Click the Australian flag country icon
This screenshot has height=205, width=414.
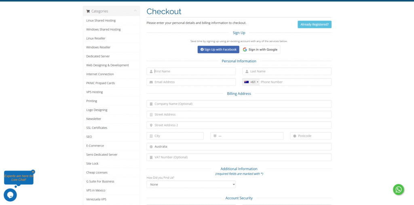coord(246,82)
